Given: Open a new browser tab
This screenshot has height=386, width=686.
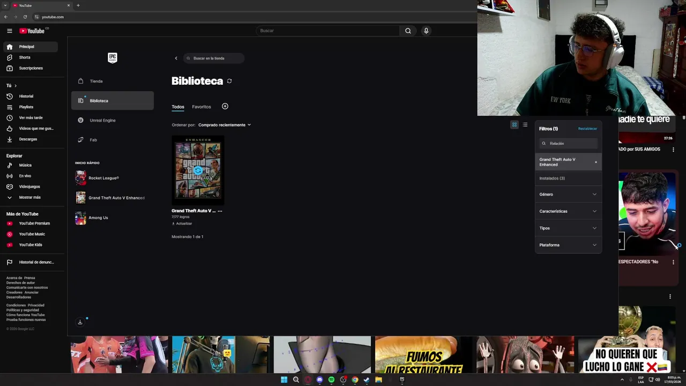Looking at the screenshot, I should [x=78, y=5].
